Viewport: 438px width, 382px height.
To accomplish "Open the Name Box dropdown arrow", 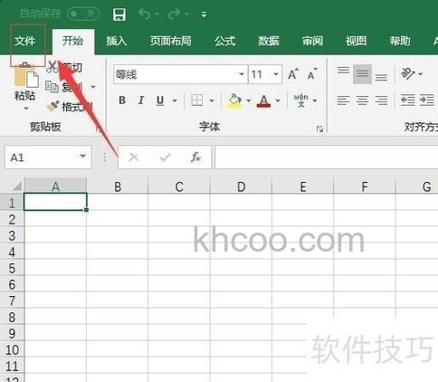I will pos(82,157).
